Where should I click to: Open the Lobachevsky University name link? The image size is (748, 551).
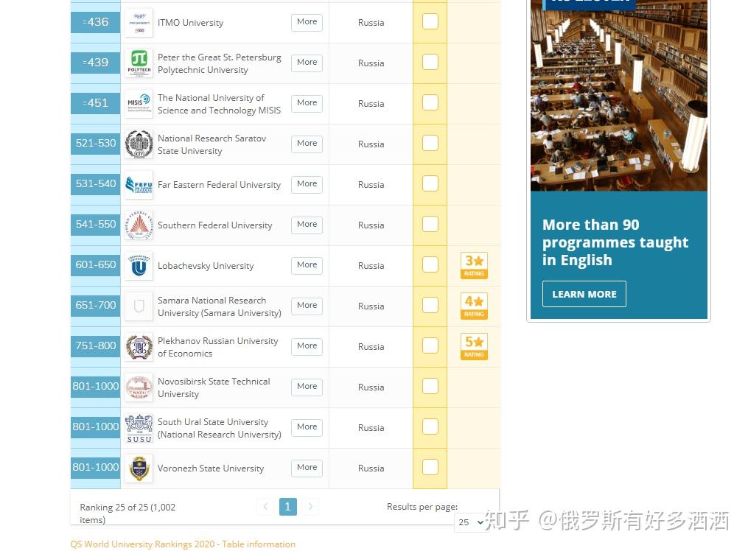206,266
